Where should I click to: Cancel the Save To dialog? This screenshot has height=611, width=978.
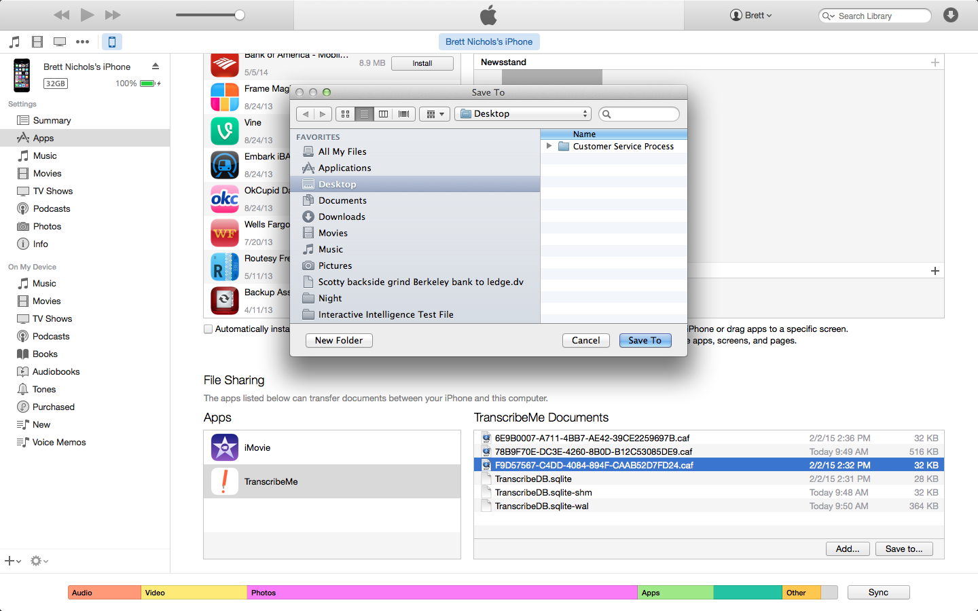point(586,341)
